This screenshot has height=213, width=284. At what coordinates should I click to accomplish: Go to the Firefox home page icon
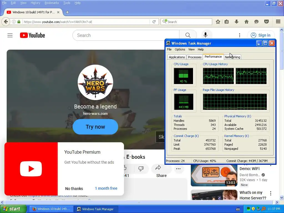coord(247,22)
